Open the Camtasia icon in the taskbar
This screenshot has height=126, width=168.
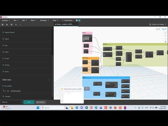[x=120, y=108]
